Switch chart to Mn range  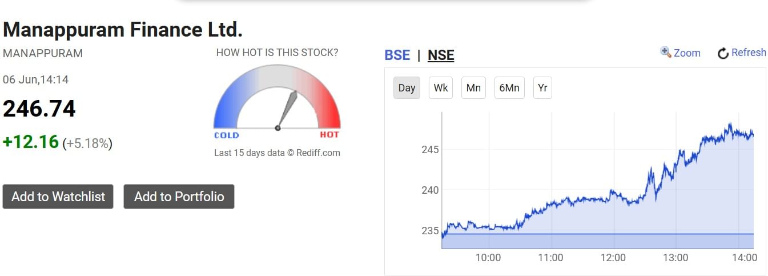(473, 88)
